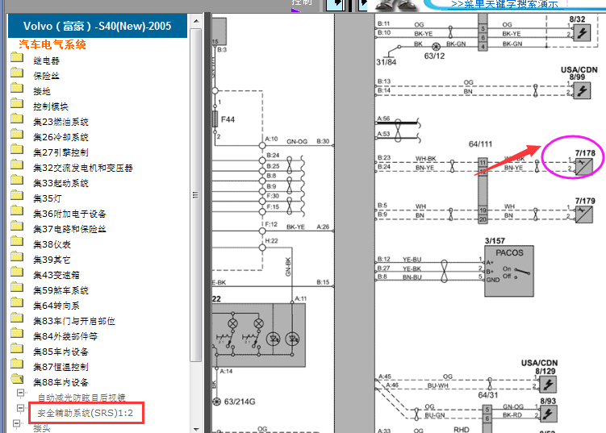
Task: Open the 安全辅助系统(SRS)1:2 diagram entry
Action: (85, 413)
